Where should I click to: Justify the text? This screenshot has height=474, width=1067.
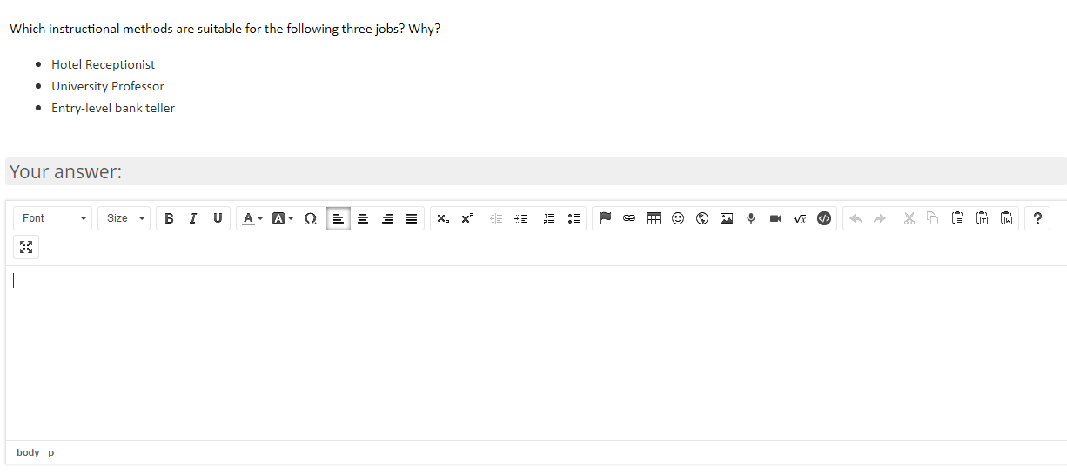(412, 218)
